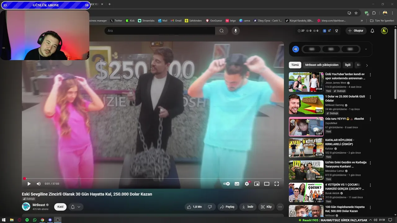Dislike the video with thumbs down
The height and width of the screenshot is (223, 397).
point(210,207)
